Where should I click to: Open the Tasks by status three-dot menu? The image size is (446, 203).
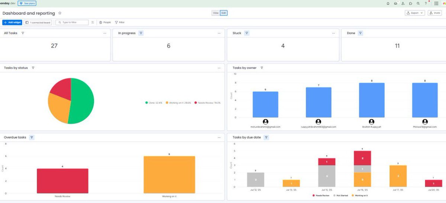[x=219, y=68]
